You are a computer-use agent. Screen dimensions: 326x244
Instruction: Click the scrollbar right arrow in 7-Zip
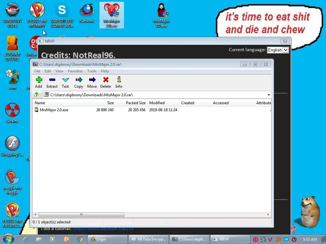pos(268,214)
